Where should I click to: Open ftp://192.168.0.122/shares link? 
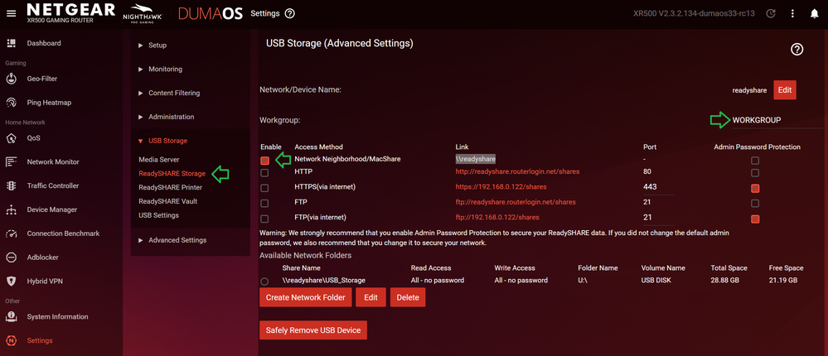click(497, 217)
